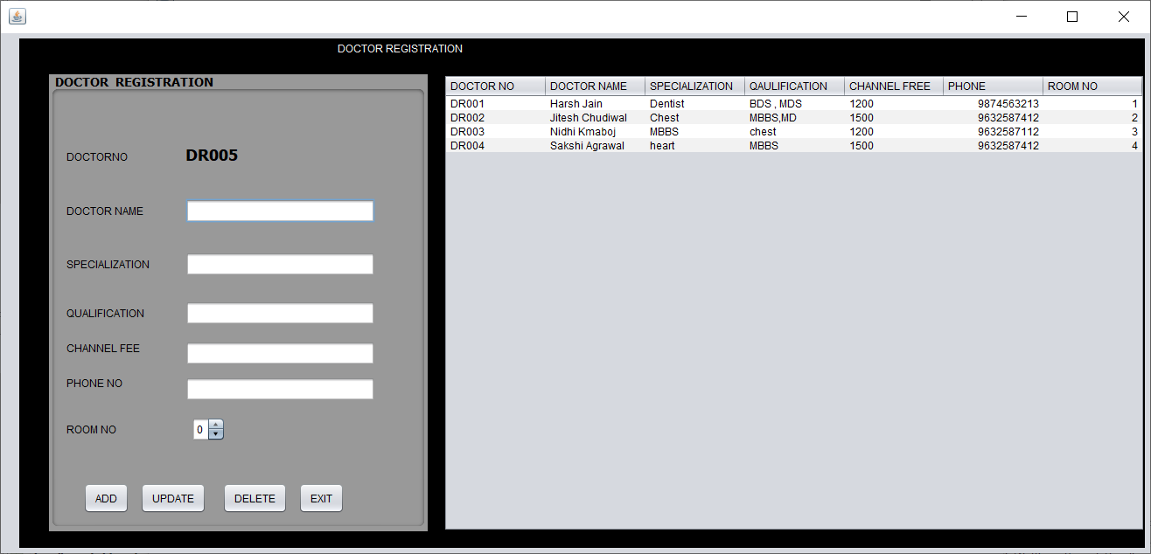1151x554 pixels.
Task: Select table row DR003
Action: 794,131
